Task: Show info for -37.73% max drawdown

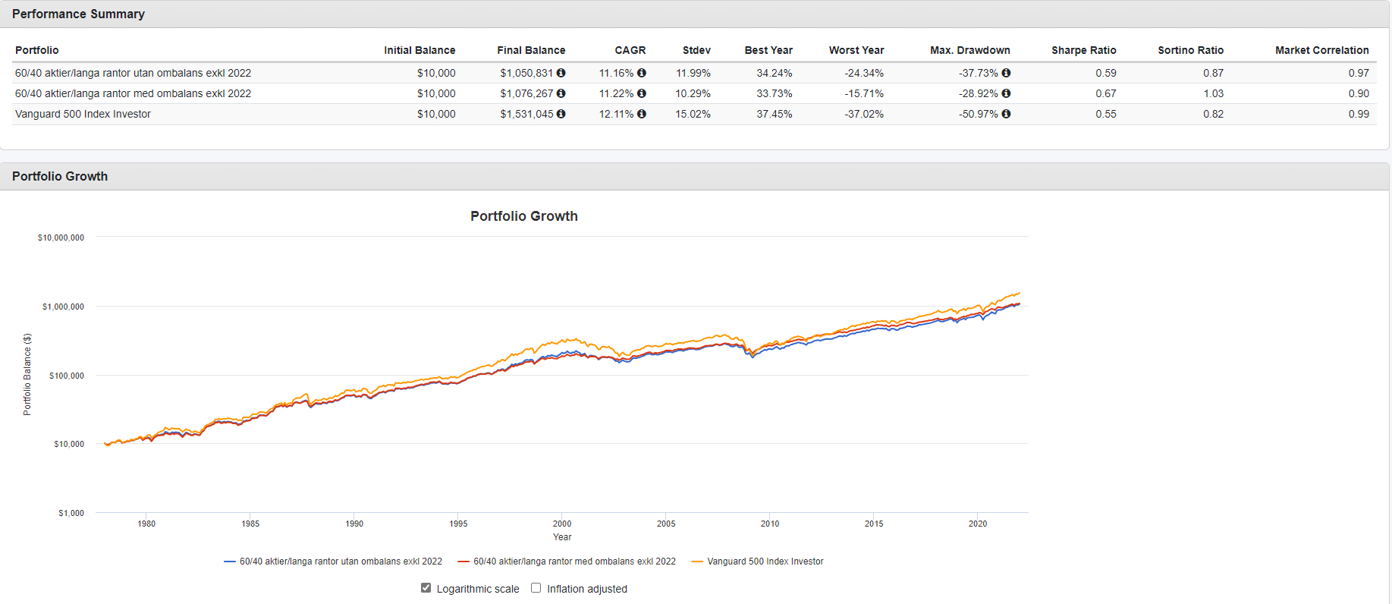Action: pyautogui.click(x=1006, y=73)
